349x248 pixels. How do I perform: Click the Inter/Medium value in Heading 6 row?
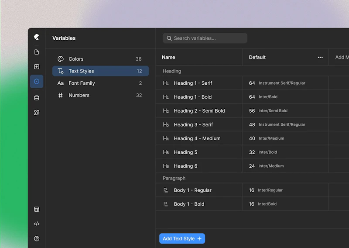[x=271, y=166]
